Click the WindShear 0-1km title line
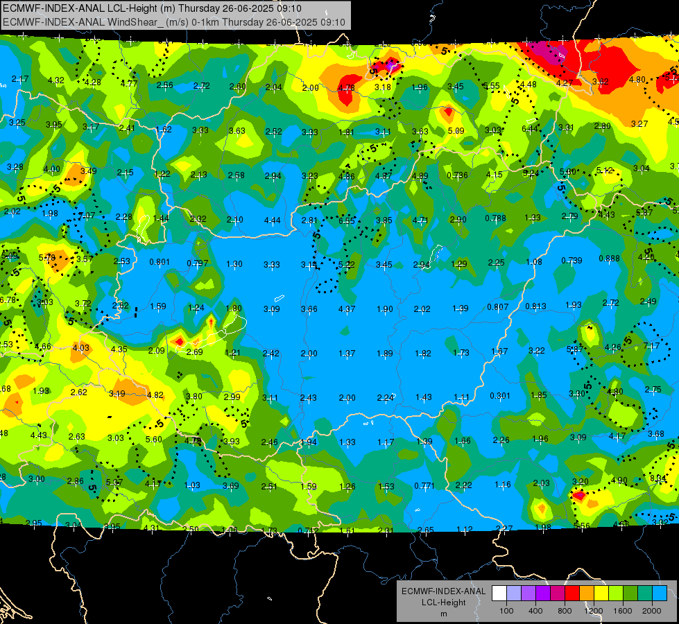The height and width of the screenshot is (624, 679). point(174,22)
